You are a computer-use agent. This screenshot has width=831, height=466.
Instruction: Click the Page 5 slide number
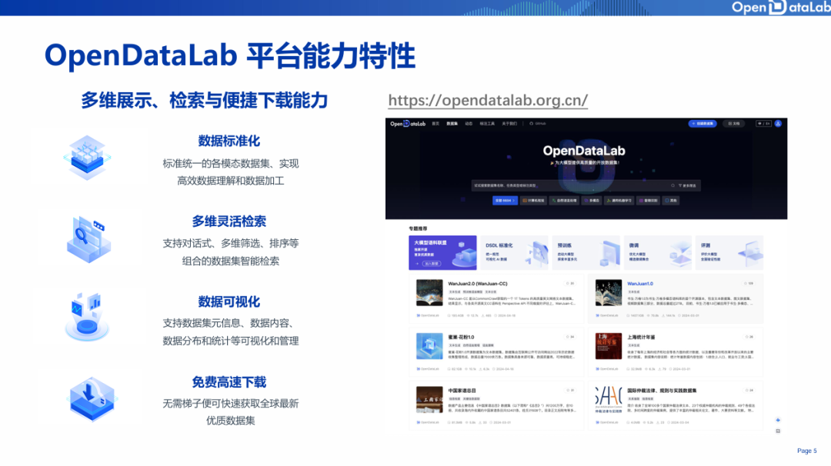[806, 451]
